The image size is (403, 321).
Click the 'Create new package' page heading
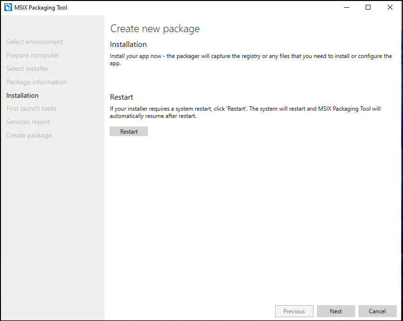tap(155, 29)
